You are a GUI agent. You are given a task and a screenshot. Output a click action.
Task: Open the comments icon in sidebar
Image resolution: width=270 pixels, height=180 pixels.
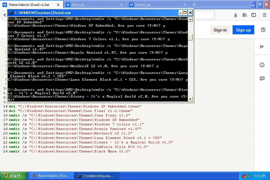pos(262,78)
